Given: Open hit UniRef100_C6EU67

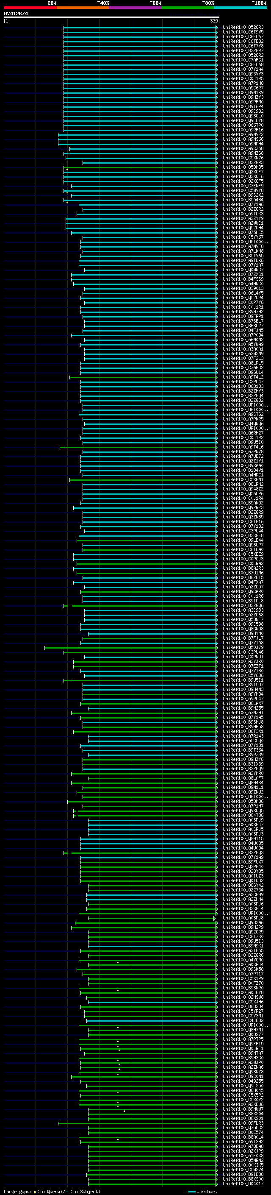Looking at the screenshot, I should coord(243,36).
